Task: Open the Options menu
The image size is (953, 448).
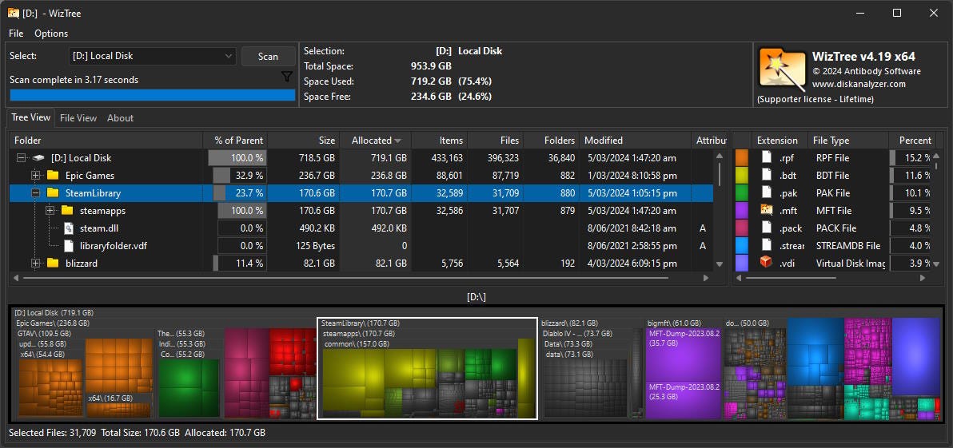Action: coord(51,34)
